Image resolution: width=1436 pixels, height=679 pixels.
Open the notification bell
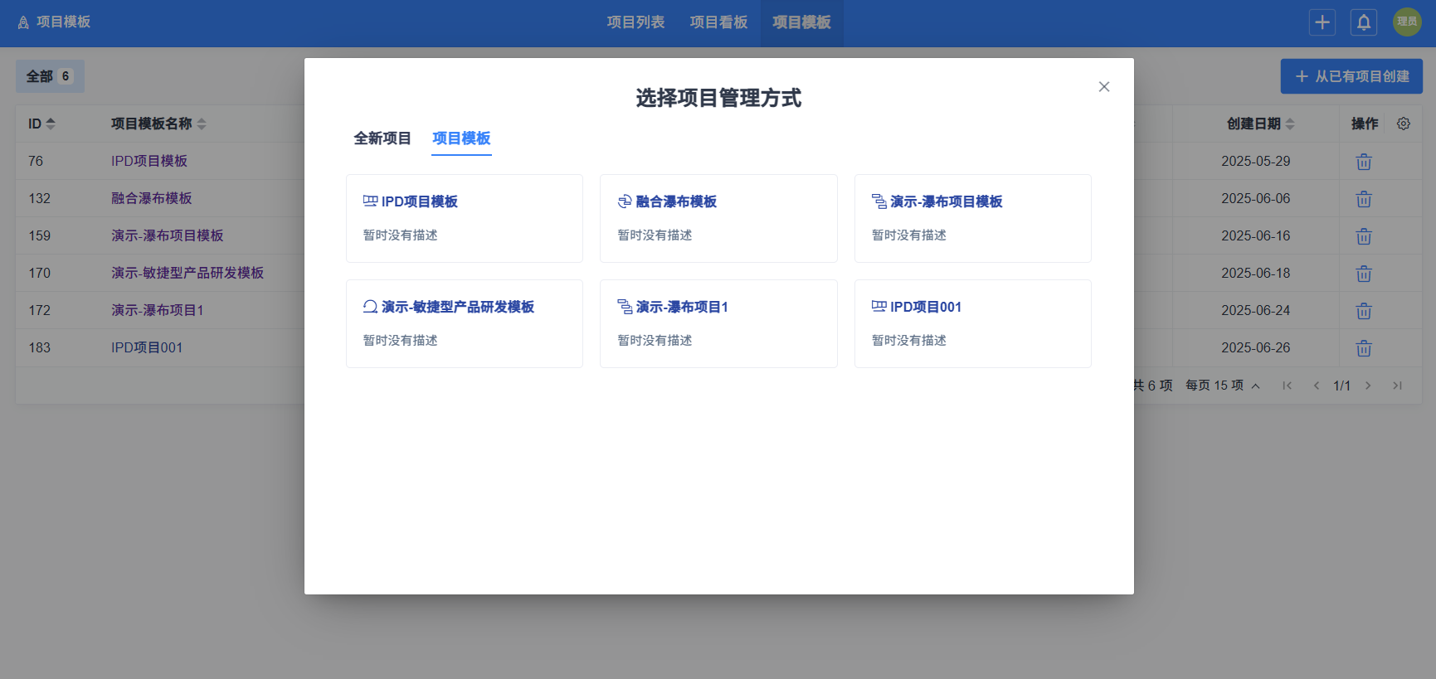[1364, 22]
